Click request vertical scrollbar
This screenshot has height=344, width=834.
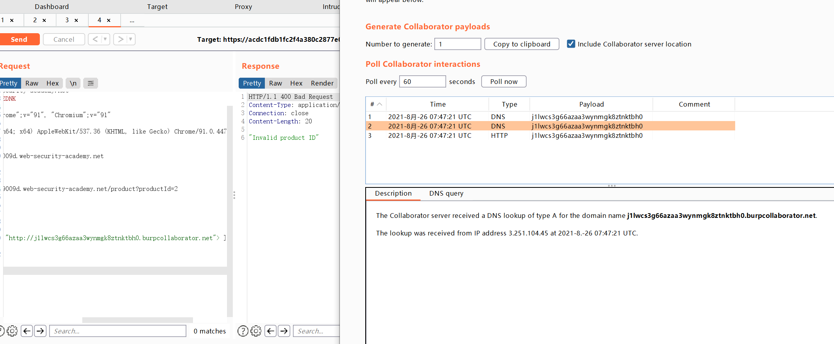[x=230, y=211]
